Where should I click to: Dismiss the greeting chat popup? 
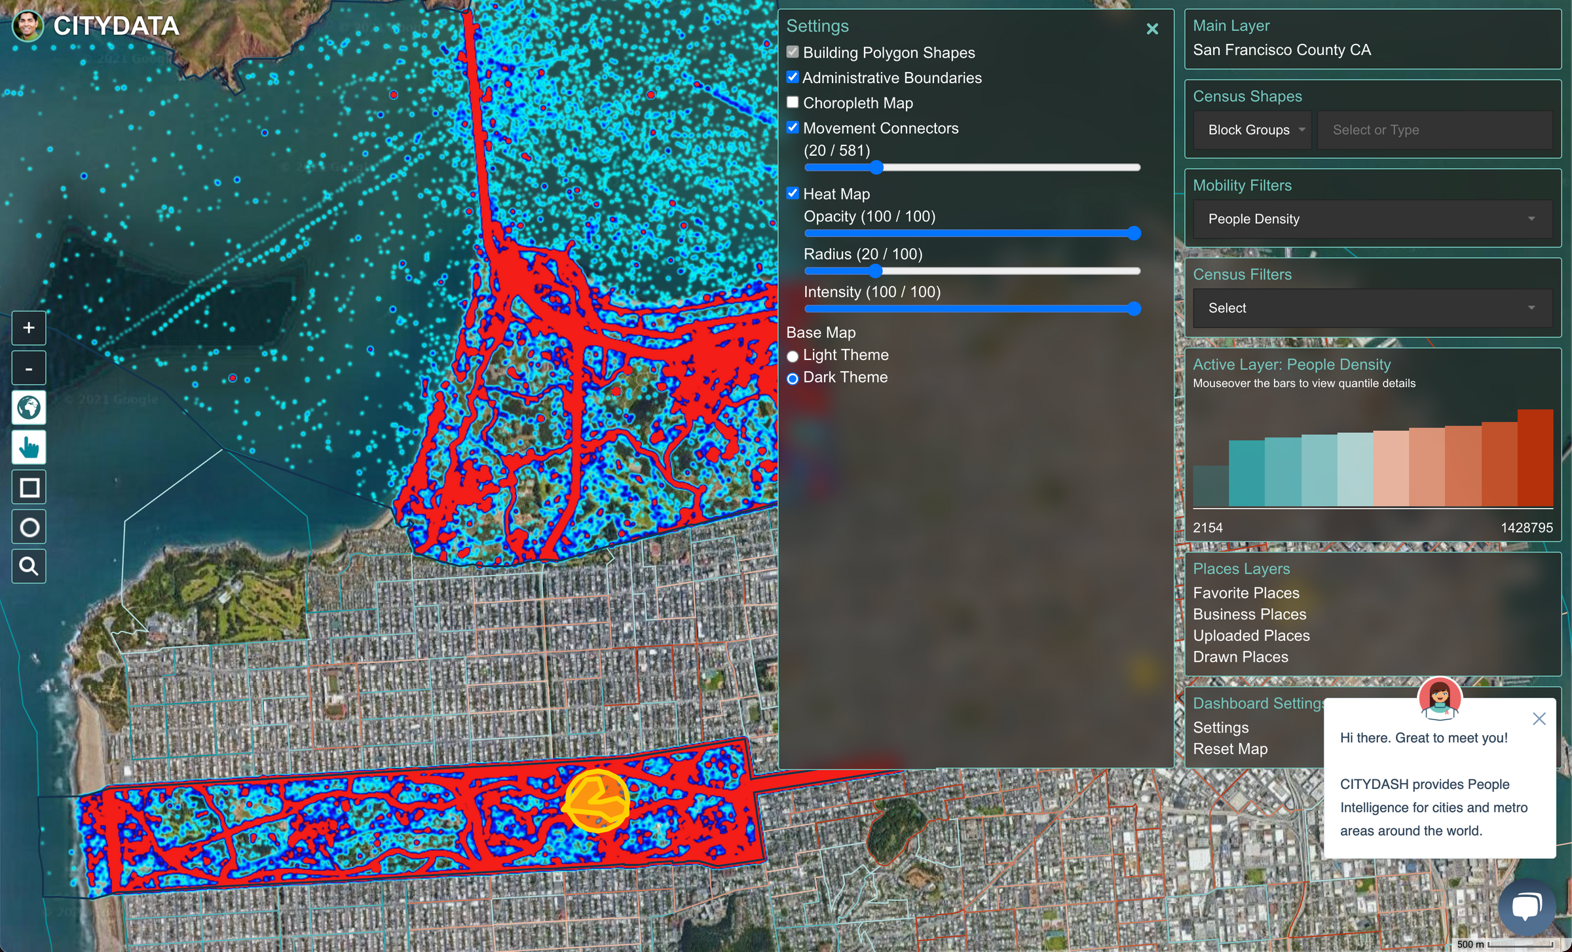[1539, 718]
